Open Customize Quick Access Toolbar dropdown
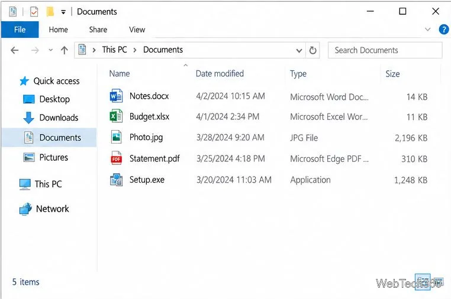 (63, 12)
